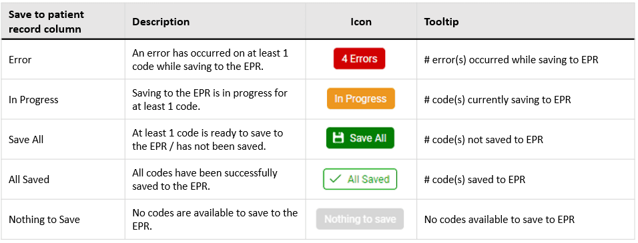
Task: Select the Icon column header
Action: 361,21
